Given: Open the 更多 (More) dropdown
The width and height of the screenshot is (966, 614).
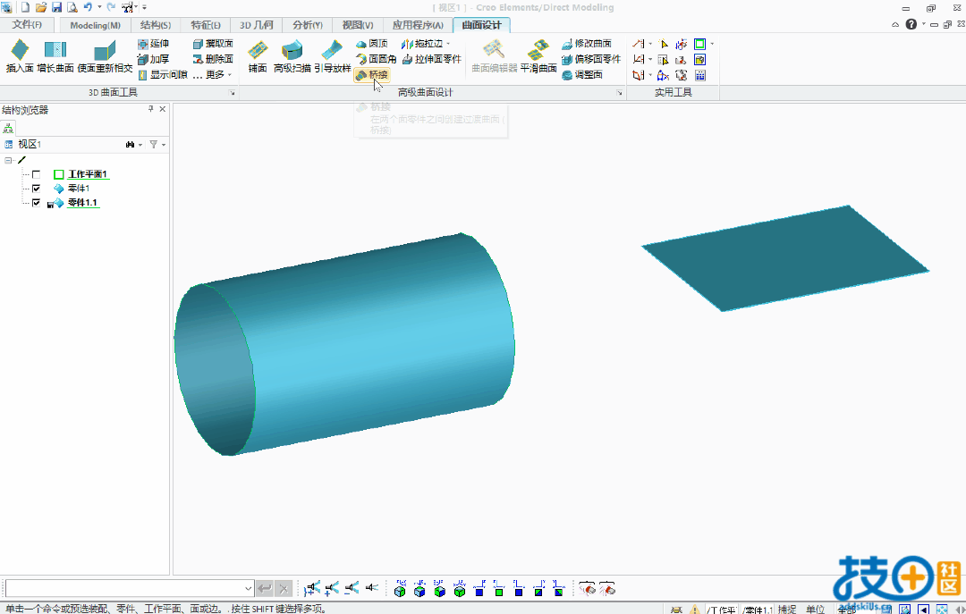Looking at the screenshot, I should [213, 74].
